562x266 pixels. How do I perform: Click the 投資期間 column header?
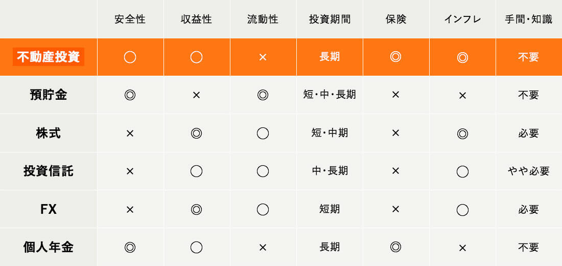click(330, 19)
